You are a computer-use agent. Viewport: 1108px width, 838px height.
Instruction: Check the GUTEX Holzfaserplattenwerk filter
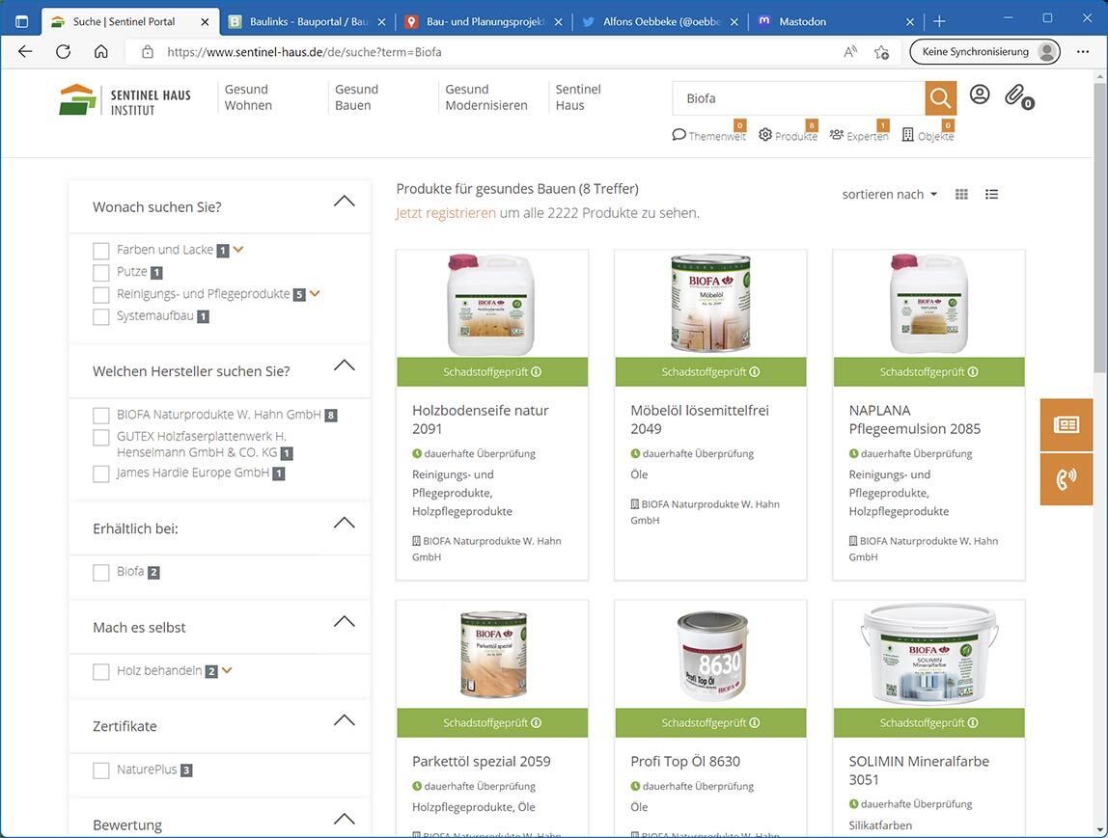click(101, 437)
